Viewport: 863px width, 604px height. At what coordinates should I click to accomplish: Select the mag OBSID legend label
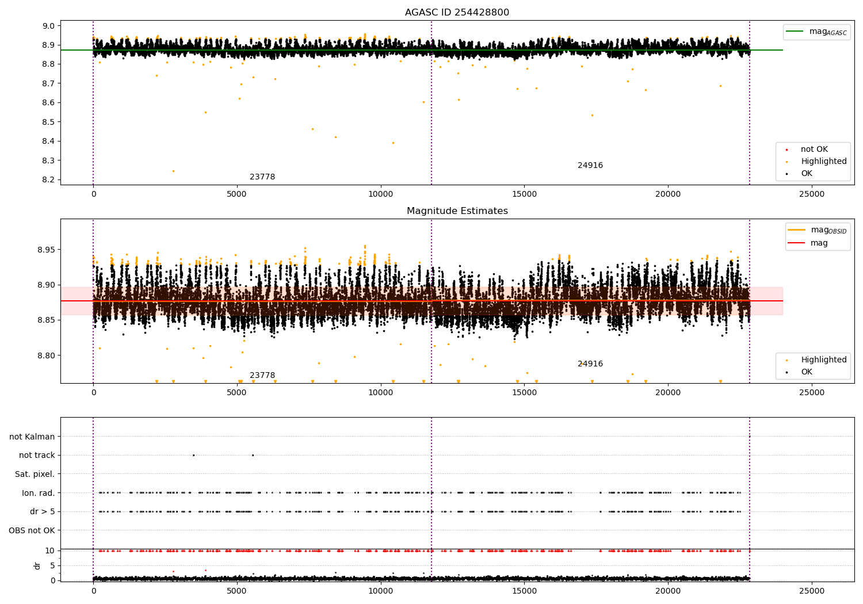click(x=829, y=230)
